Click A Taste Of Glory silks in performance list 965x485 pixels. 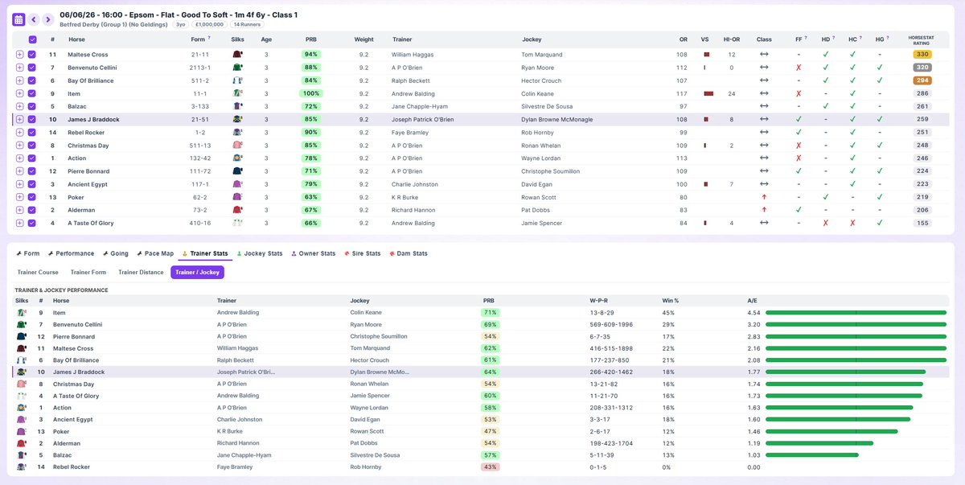click(22, 396)
